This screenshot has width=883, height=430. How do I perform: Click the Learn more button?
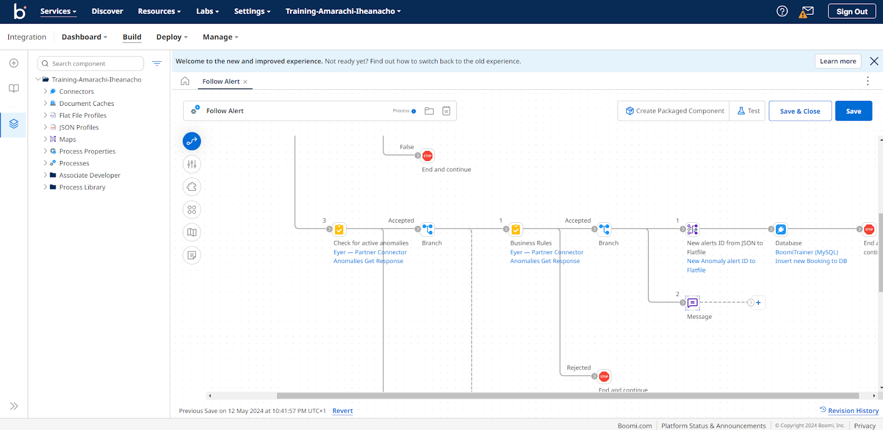[x=838, y=61]
